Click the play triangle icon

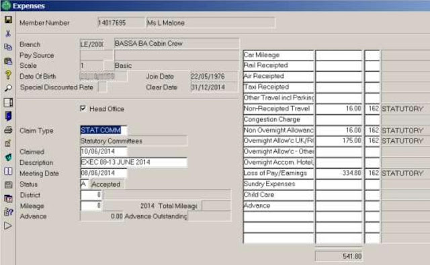(8, 226)
